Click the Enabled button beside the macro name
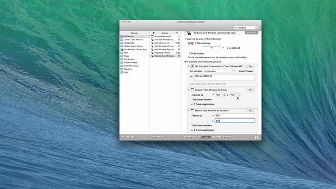 pyautogui.click(x=251, y=33)
